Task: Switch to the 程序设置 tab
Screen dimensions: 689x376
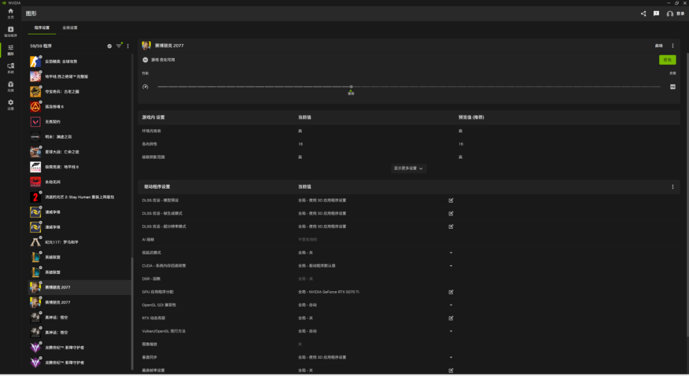Action: (x=42, y=27)
